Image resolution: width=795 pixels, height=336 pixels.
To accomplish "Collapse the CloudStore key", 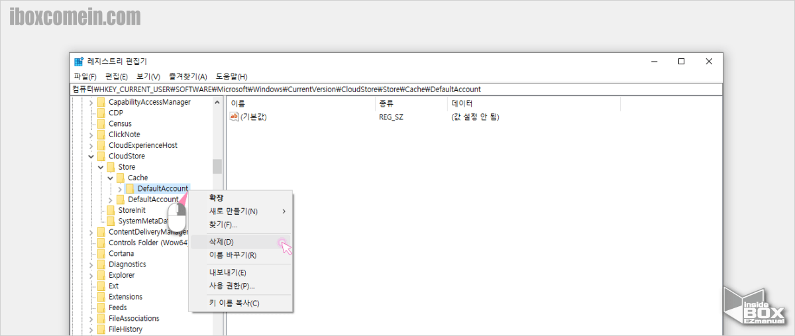I will (x=91, y=156).
